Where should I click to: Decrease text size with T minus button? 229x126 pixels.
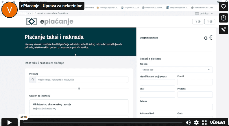point(198,22)
